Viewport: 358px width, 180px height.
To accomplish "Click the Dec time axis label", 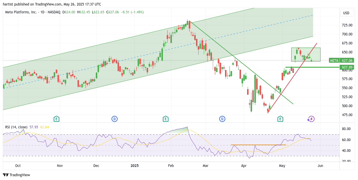I will tap(96, 166).
